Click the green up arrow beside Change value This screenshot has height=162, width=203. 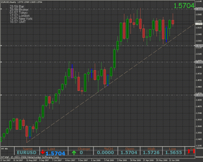click(74, 153)
